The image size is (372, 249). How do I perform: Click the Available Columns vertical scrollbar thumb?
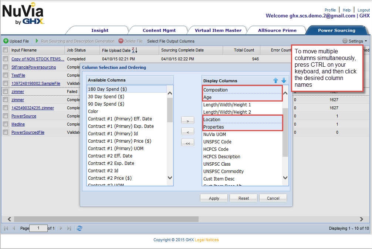(x=170, y=110)
